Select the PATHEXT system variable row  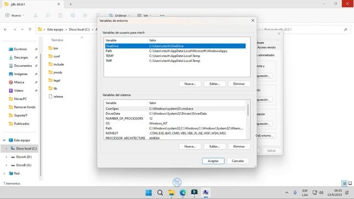[175, 133]
